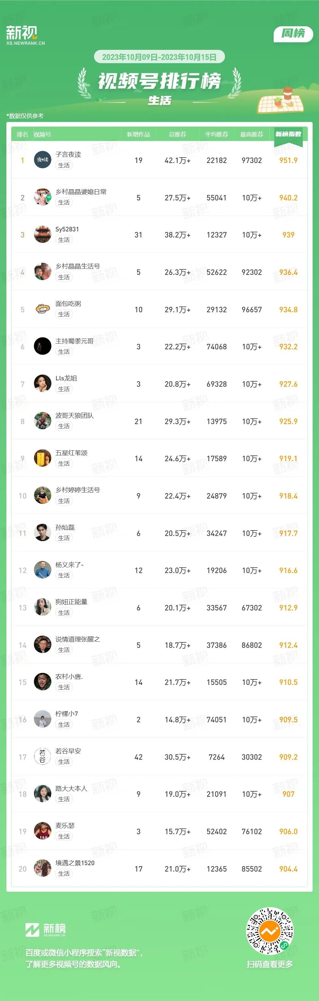319x1001 pixels.
Task: Select the 新榜指数 column header
Action: point(288,134)
